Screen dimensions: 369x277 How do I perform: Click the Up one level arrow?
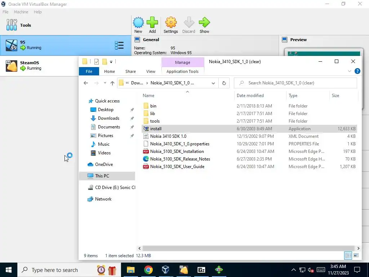[112, 83]
